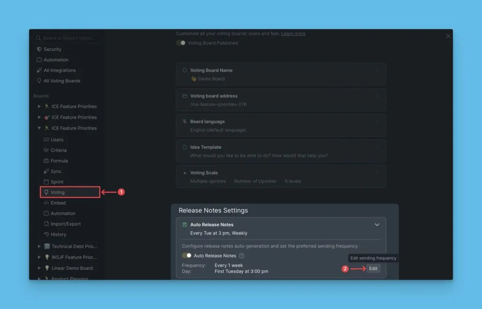The image size is (482, 309).
Task: Toggle the Voting Board Published switch
Action: (181, 43)
